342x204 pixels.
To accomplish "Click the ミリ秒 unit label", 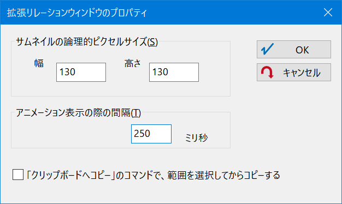I will point(196,137).
